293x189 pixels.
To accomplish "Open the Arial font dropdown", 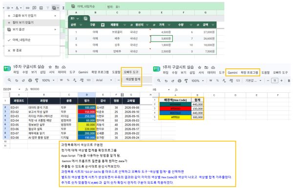I will (104, 80).
